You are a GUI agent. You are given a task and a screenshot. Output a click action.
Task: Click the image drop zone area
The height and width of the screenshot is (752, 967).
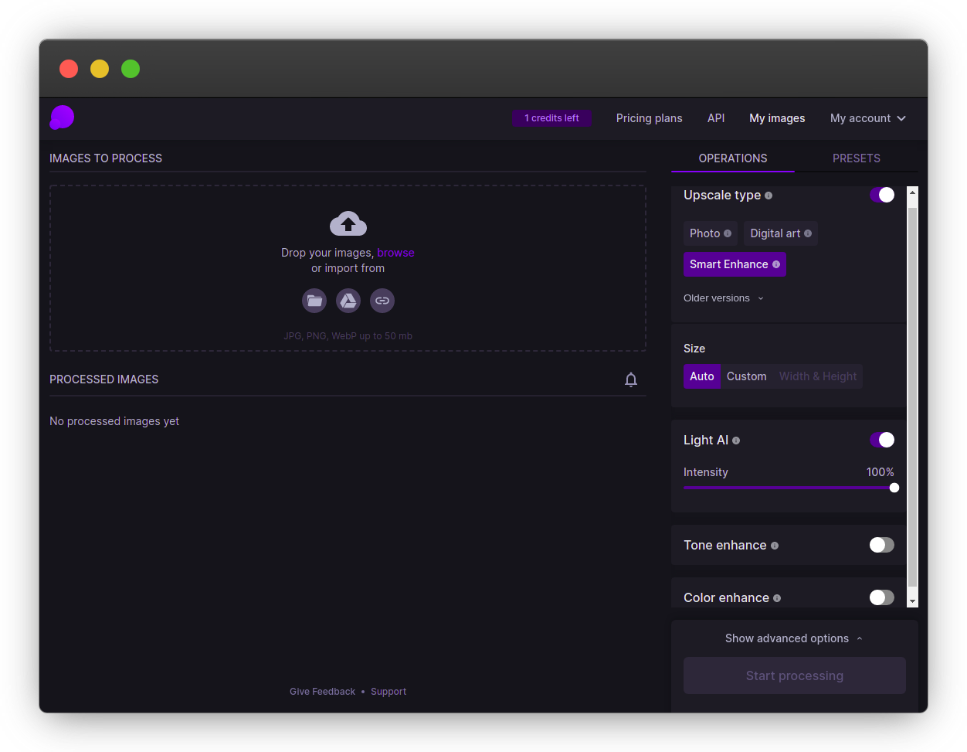coord(348,268)
